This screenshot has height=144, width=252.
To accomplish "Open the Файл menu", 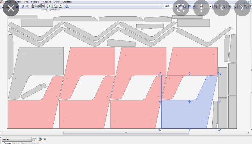I will click(8, 2).
